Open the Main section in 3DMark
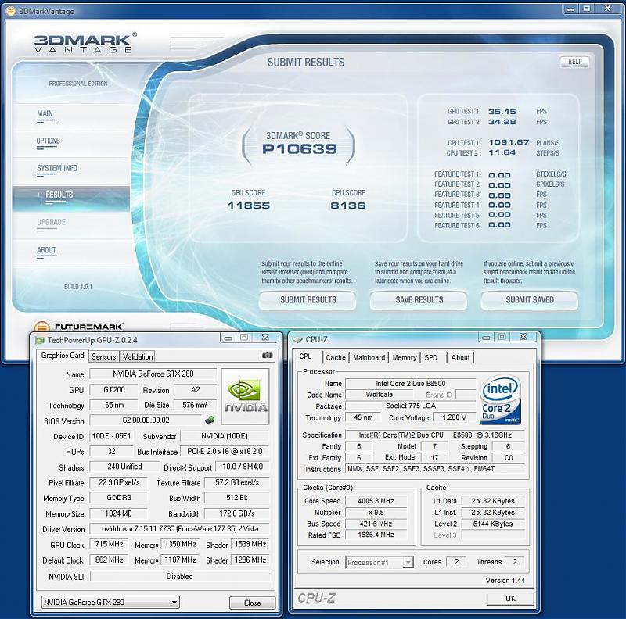The width and height of the screenshot is (626, 619). [x=45, y=113]
